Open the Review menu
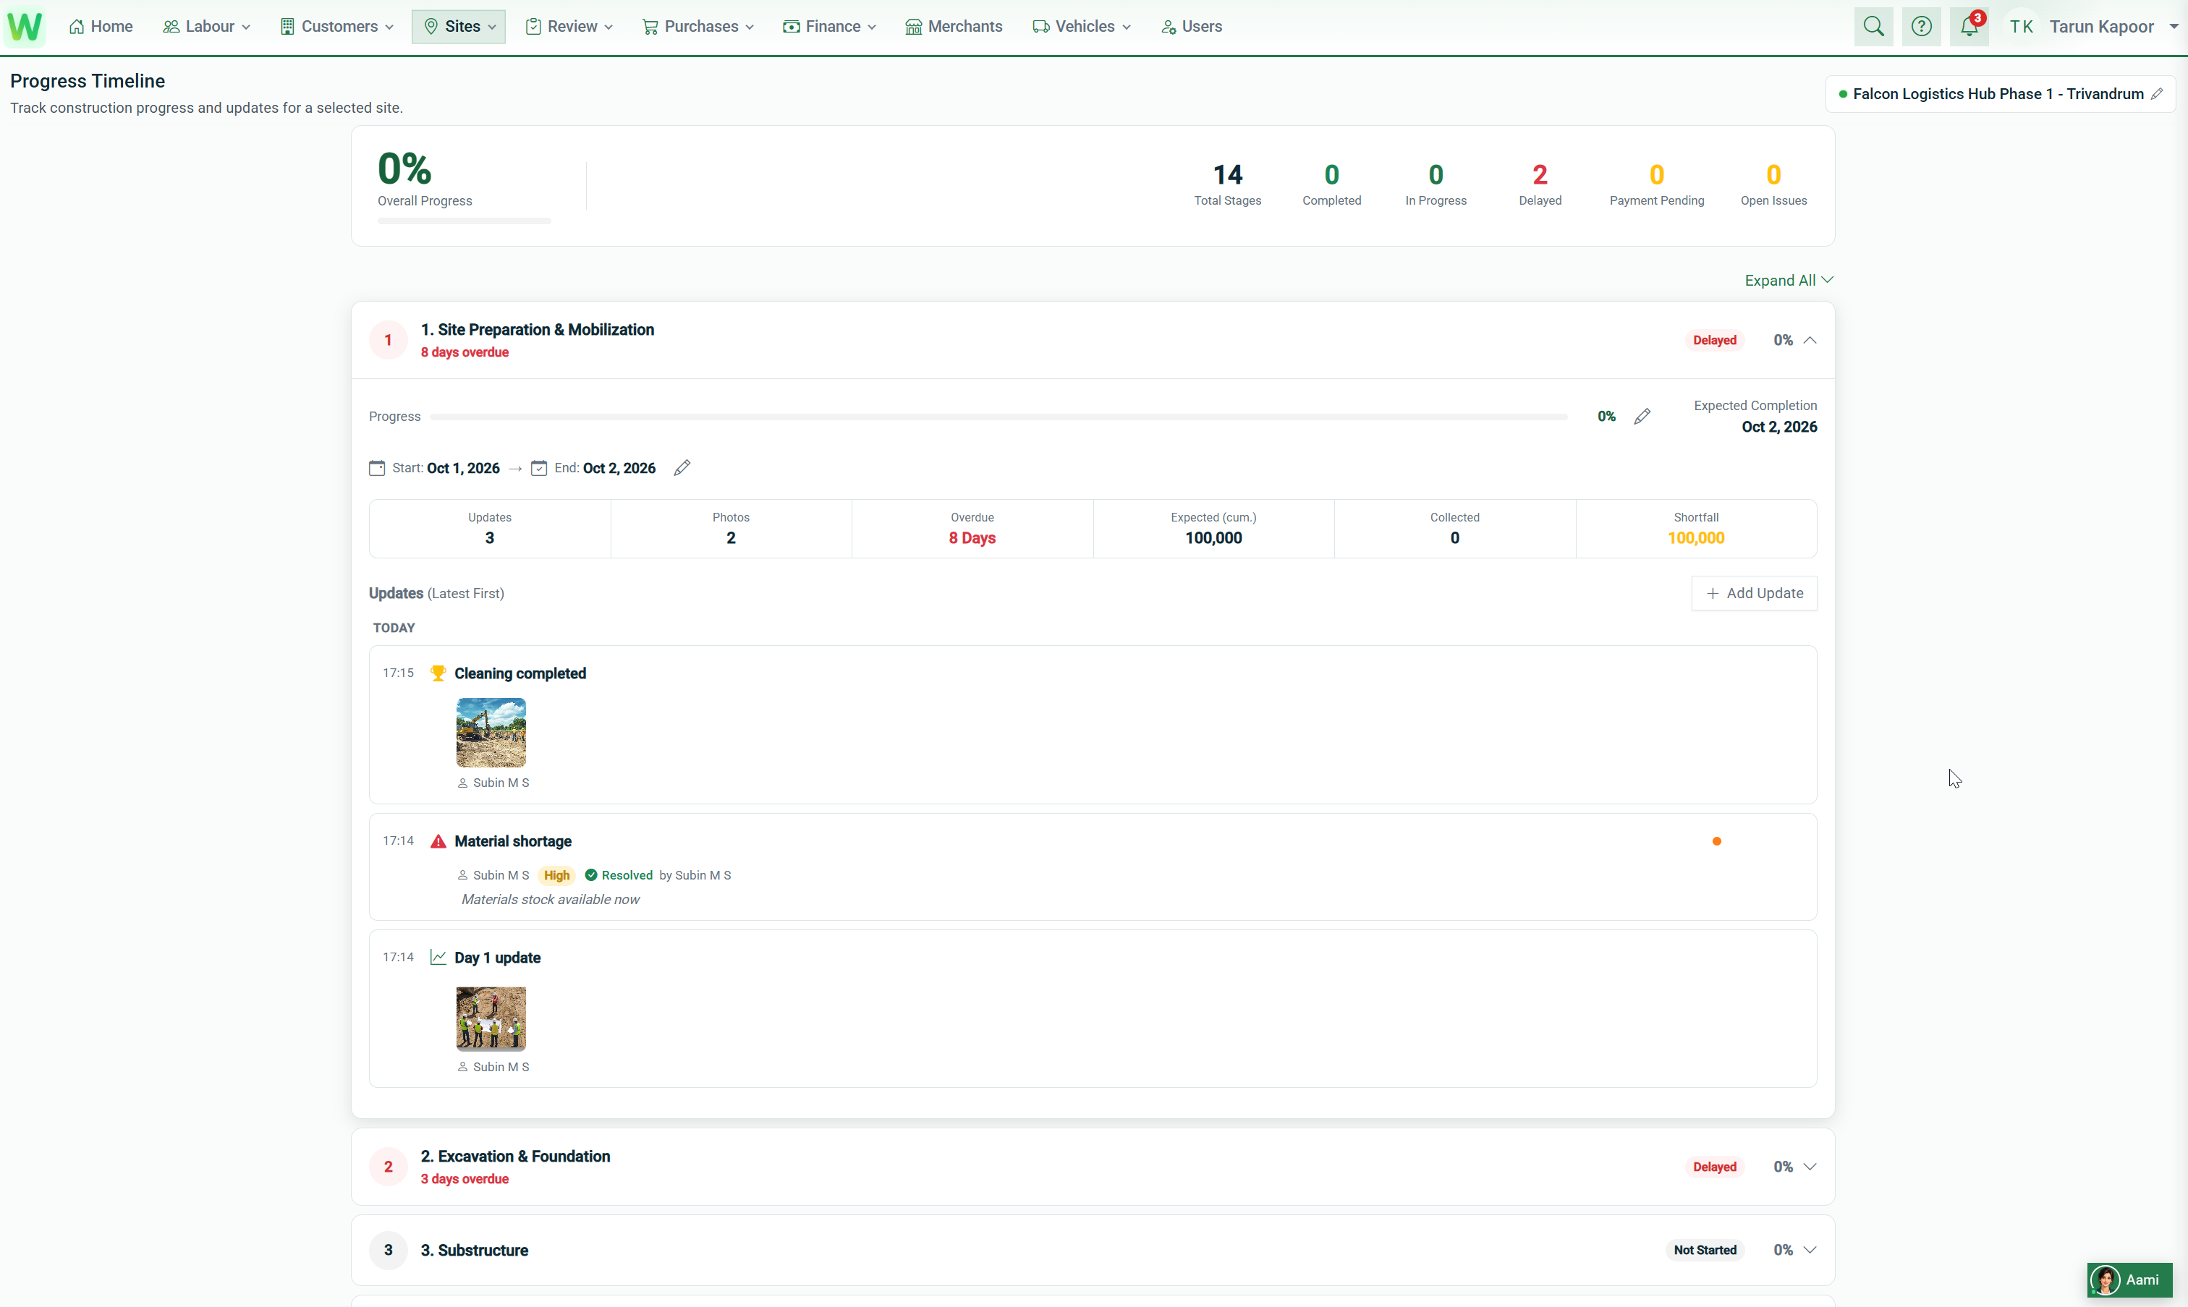The width and height of the screenshot is (2188, 1307). pos(570,27)
